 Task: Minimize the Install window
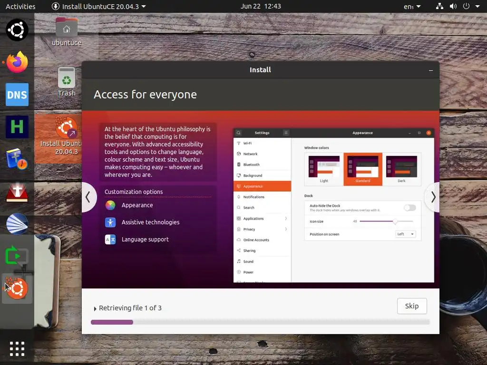click(431, 70)
